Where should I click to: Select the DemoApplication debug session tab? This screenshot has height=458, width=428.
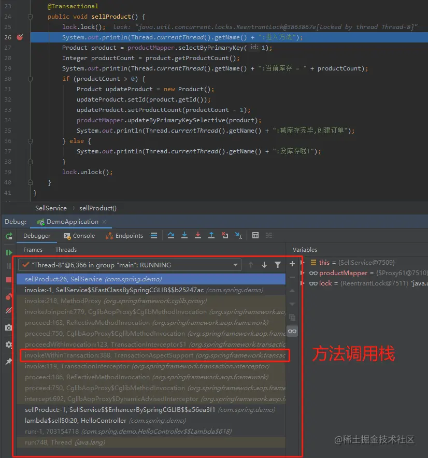point(72,222)
